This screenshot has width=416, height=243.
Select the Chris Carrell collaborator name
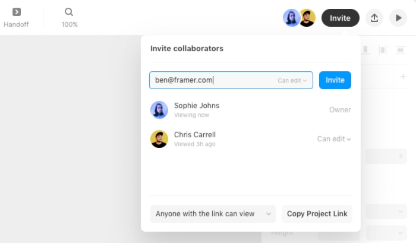[x=195, y=135]
